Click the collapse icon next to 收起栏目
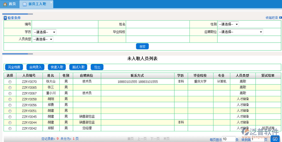The image size is (282, 142). (280, 18)
